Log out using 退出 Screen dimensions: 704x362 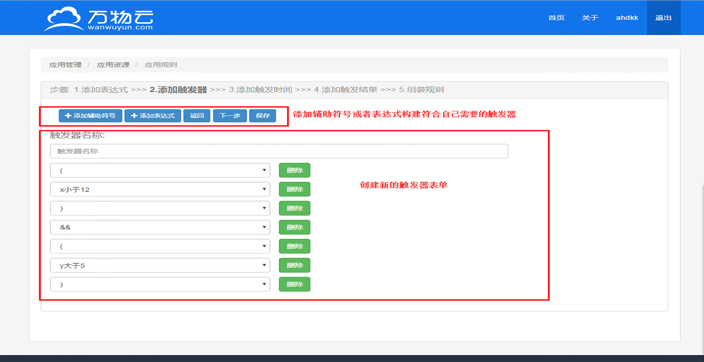pos(663,18)
